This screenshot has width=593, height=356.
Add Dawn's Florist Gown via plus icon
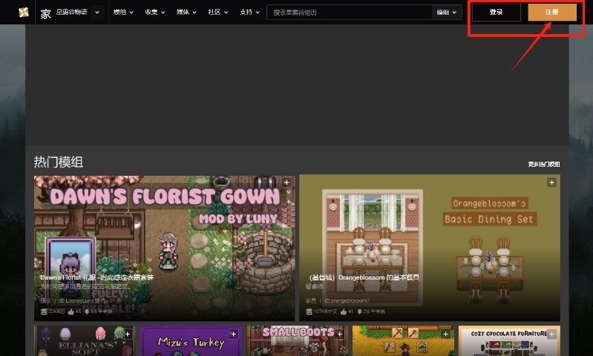pos(286,182)
